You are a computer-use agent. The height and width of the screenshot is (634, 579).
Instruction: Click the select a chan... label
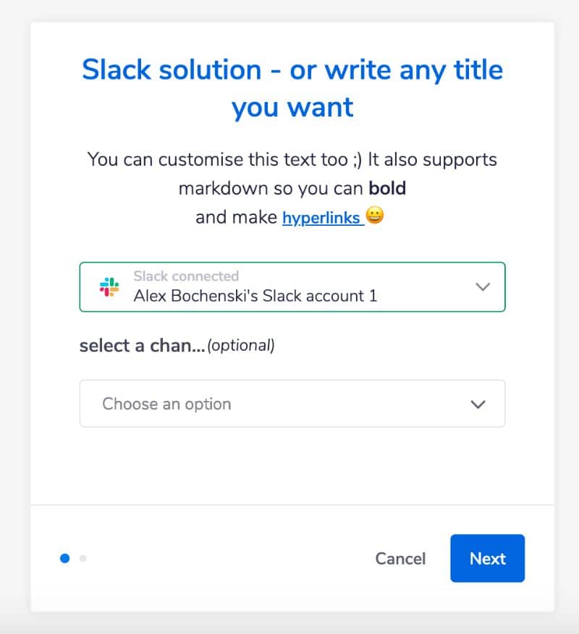click(x=142, y=346)
